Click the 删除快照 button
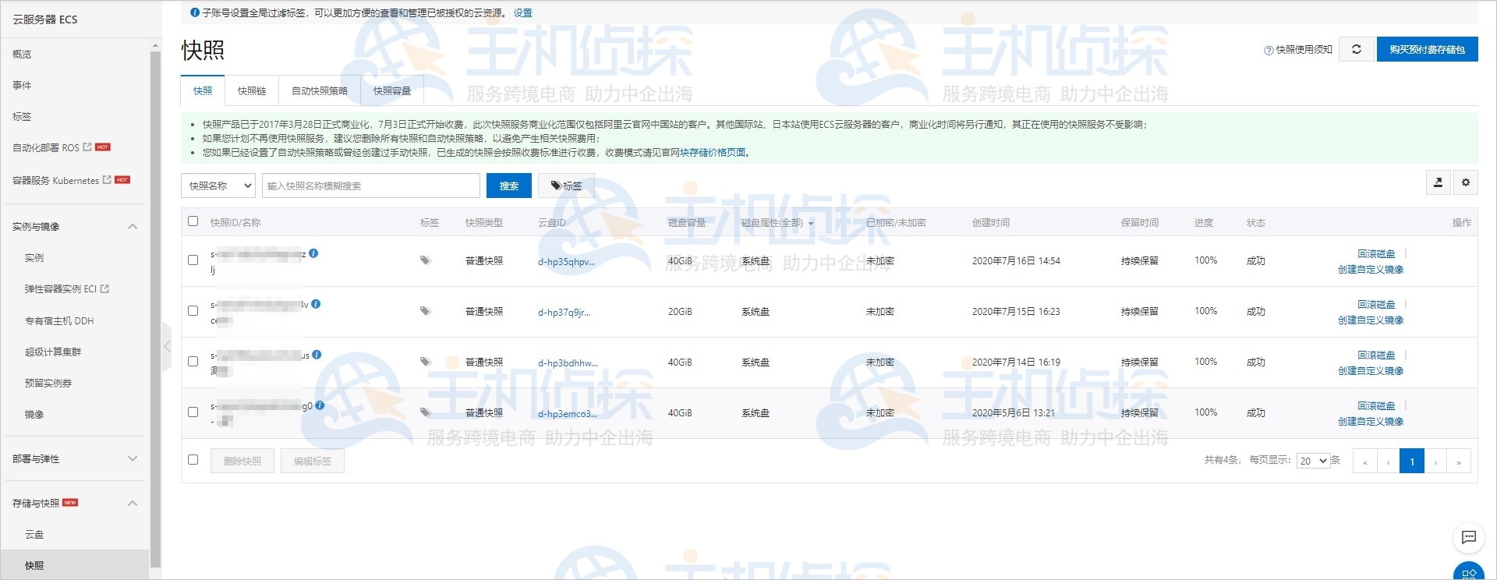The image size is (1497, 580). pos(242,461)
